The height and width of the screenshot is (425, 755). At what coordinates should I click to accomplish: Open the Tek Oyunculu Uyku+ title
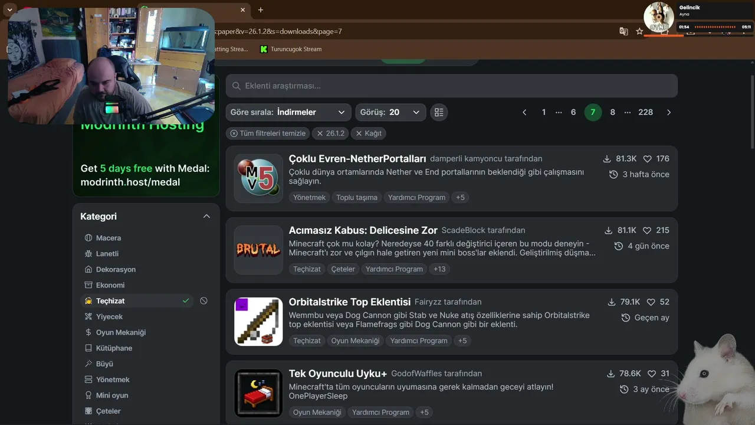(338, 374)
